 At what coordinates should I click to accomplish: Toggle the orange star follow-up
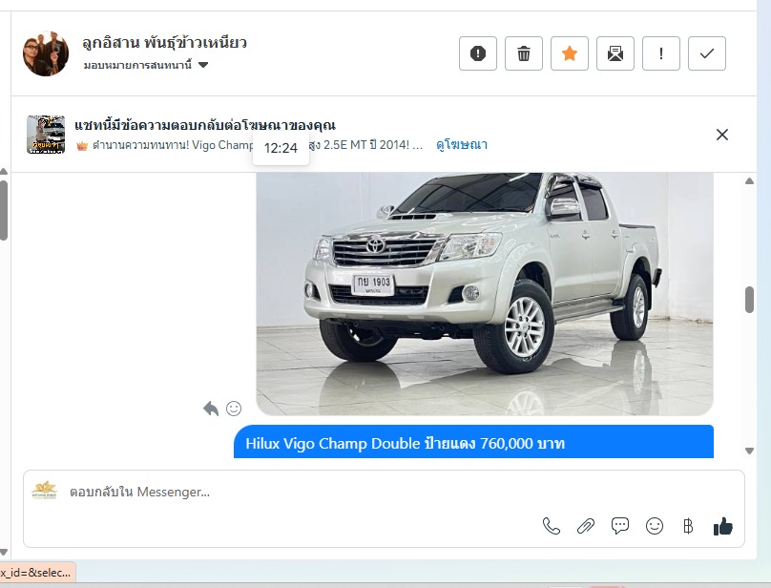tap(570, 53)
